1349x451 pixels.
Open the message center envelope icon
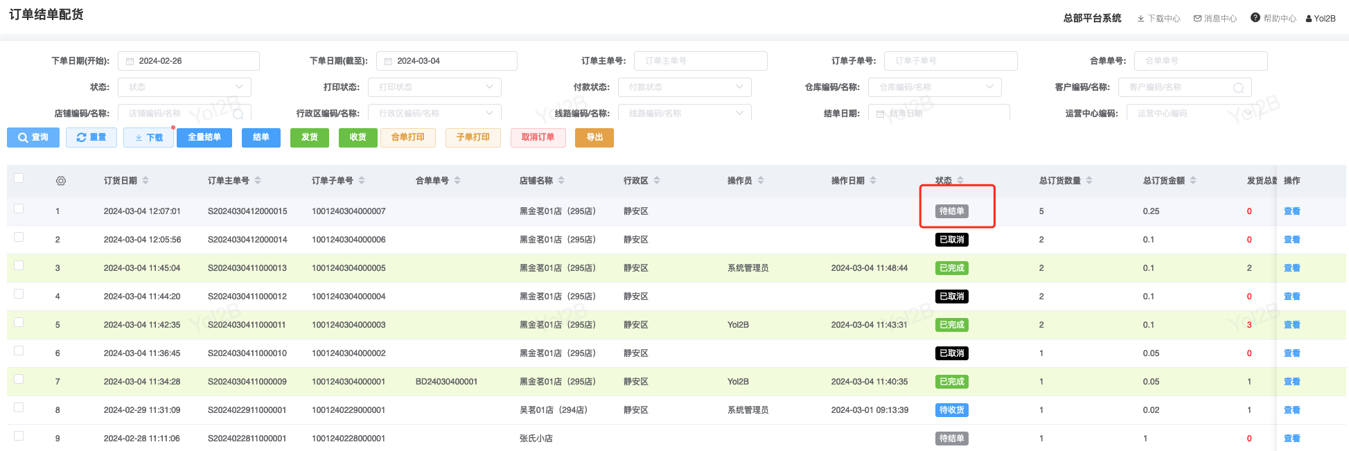tap(1197, 19)
